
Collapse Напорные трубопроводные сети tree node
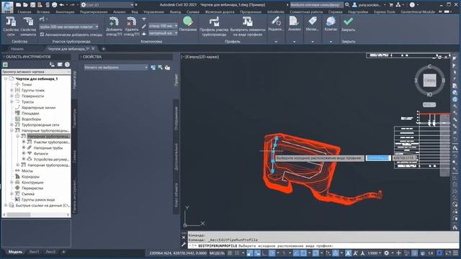click(x=12, y=130)
